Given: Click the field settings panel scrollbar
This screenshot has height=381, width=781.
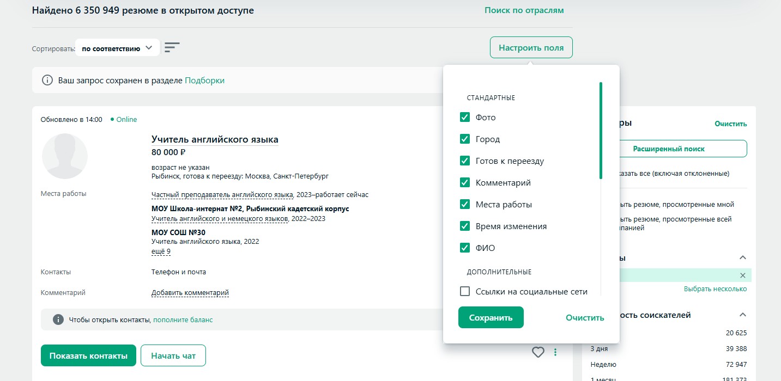Looking at the screenshot, I should pos(601,131).
